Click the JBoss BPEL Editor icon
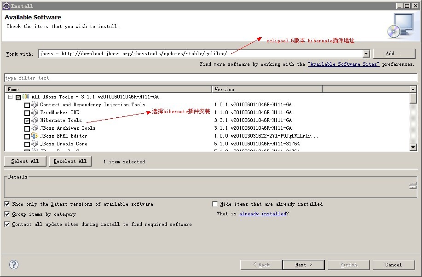 point(35,136)
